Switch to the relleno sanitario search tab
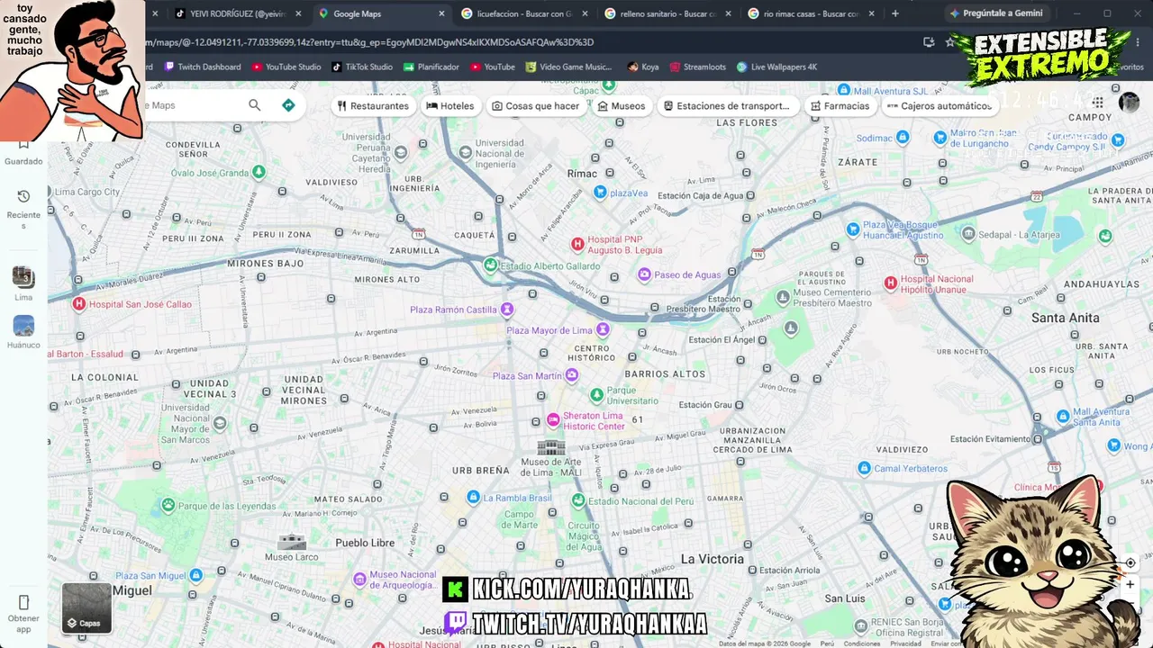Viewport: 1153px width, 648px height. tap(667, 13)
